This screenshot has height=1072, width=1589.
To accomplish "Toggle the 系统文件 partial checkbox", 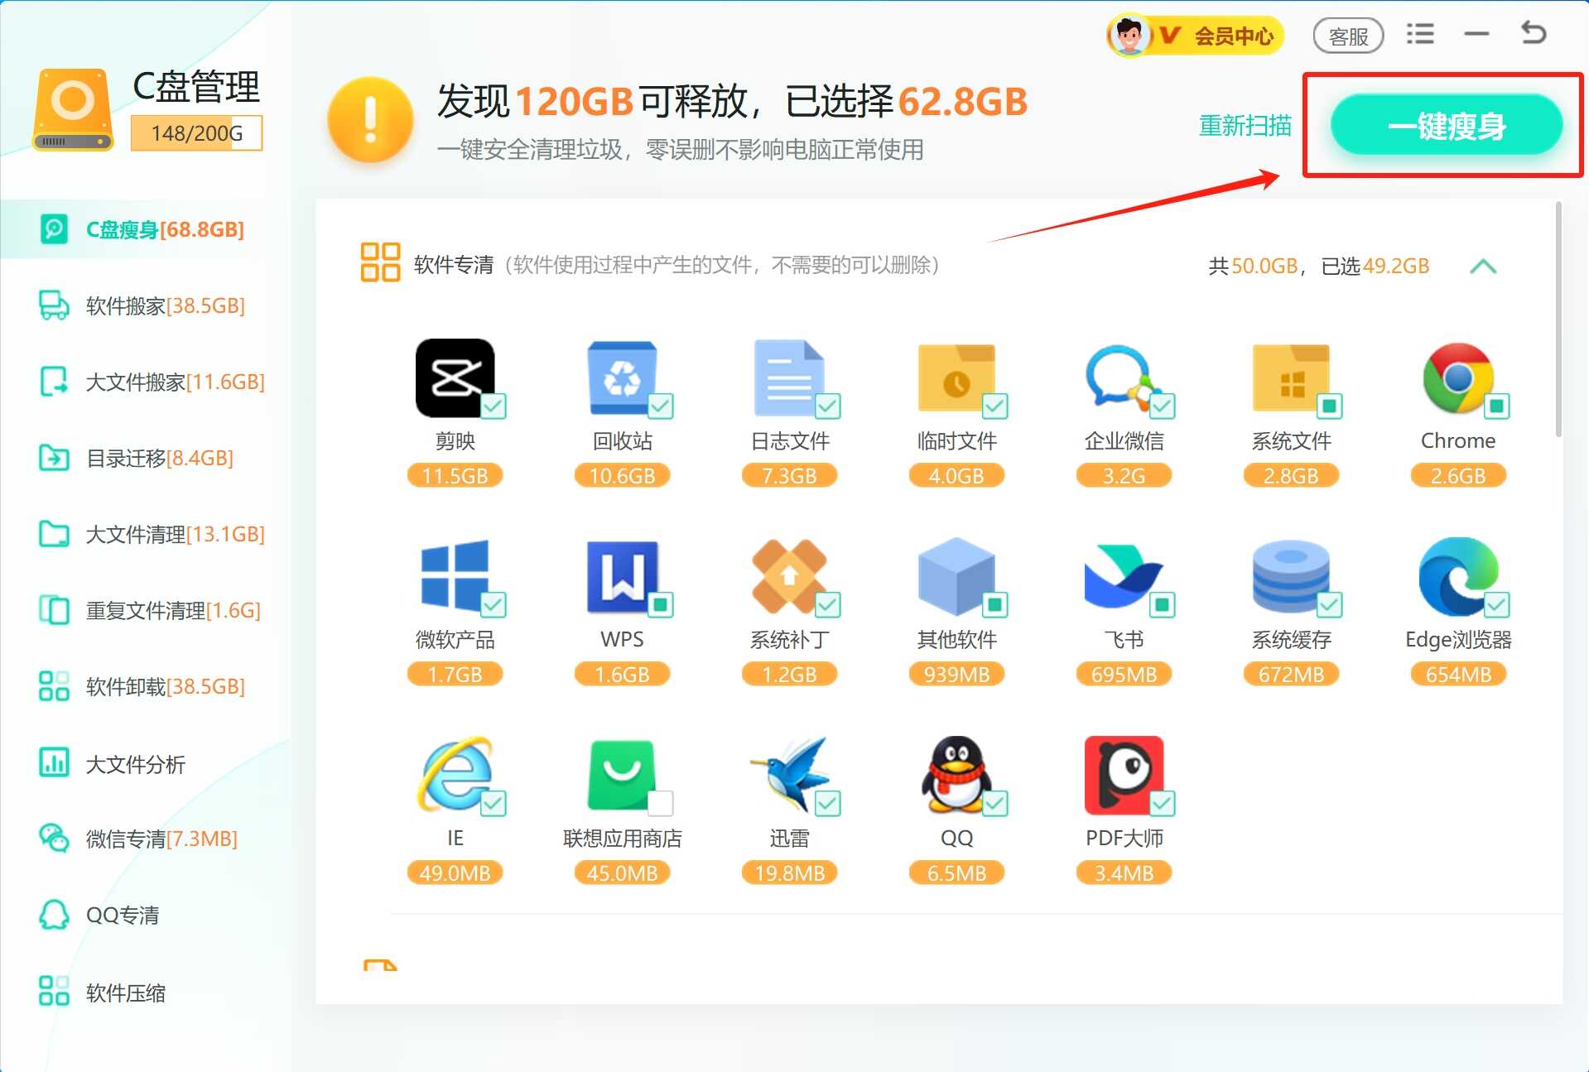I will 1330,406.
